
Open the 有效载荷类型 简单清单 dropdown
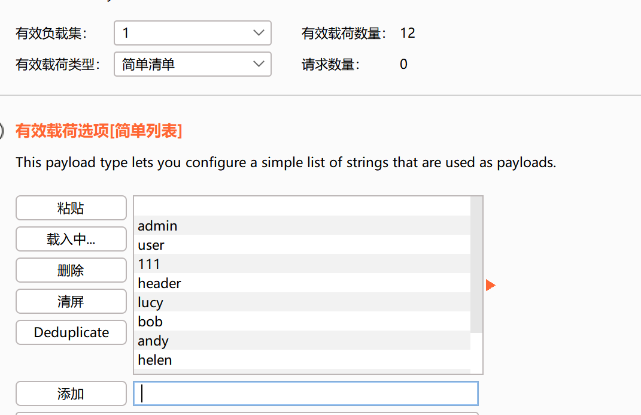pos(192,64)
